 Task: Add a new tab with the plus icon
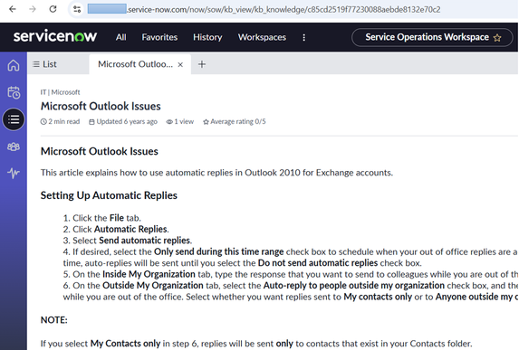click(202, 64)
